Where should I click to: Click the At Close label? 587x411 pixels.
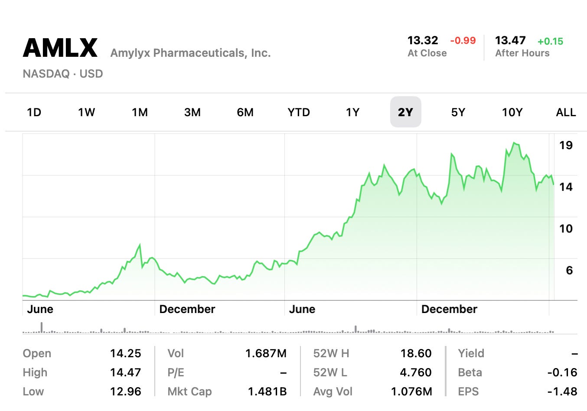427,53
